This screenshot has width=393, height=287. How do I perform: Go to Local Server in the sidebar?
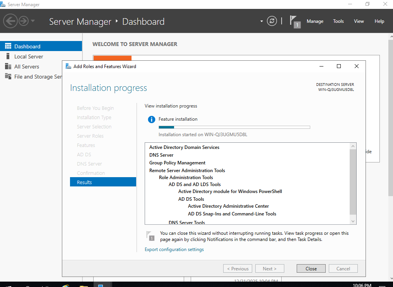(x=29, y=56)
